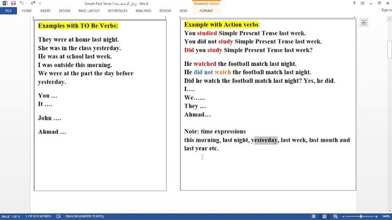The width and height of the screenshot is (392, 220).
Task: Close the Word window
Action: (x=388, y=3)
